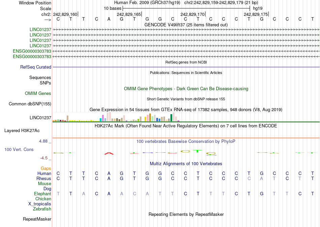
Task: Select the Mouse alignment row label
Action: click(x=44, y=184)
